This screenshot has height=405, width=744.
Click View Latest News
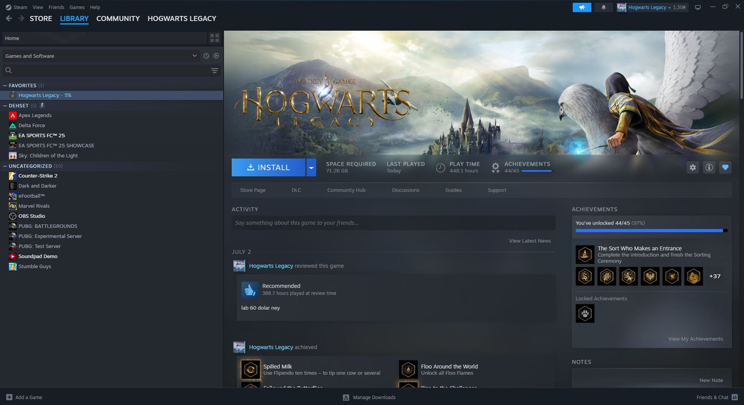pos(530,241)
